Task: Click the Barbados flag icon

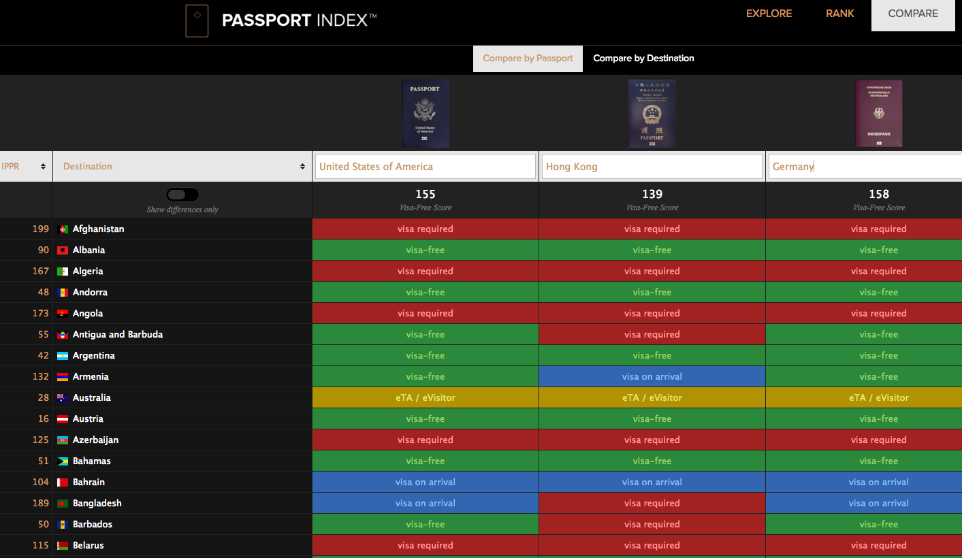Action: coord(63,525)
